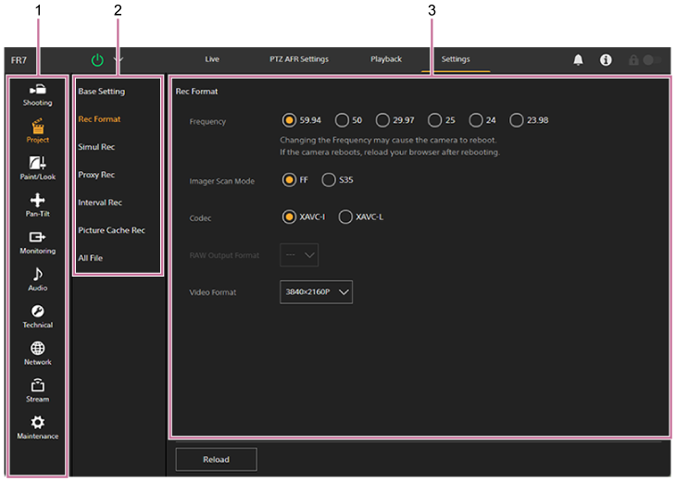Expand the power button dropdown arrow
Screen dimensions: 676x481
click(119, 60)
